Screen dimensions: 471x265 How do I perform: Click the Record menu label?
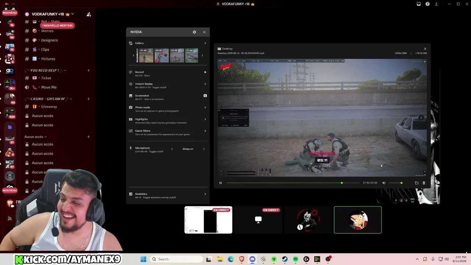139,72
